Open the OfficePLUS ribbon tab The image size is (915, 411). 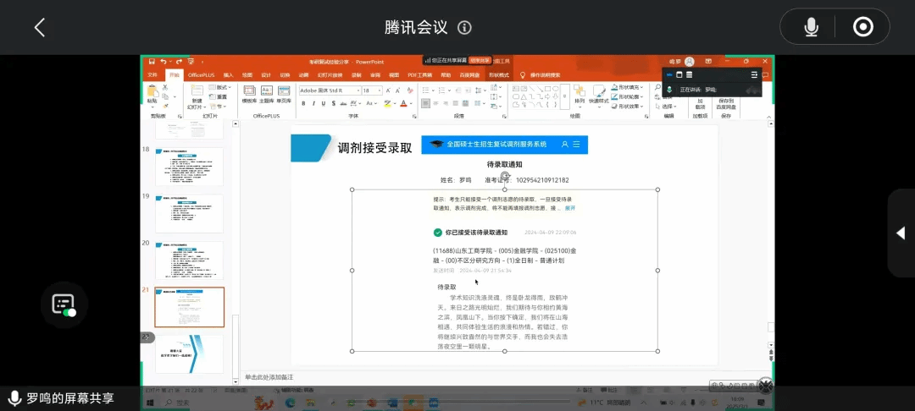(202, 74)
